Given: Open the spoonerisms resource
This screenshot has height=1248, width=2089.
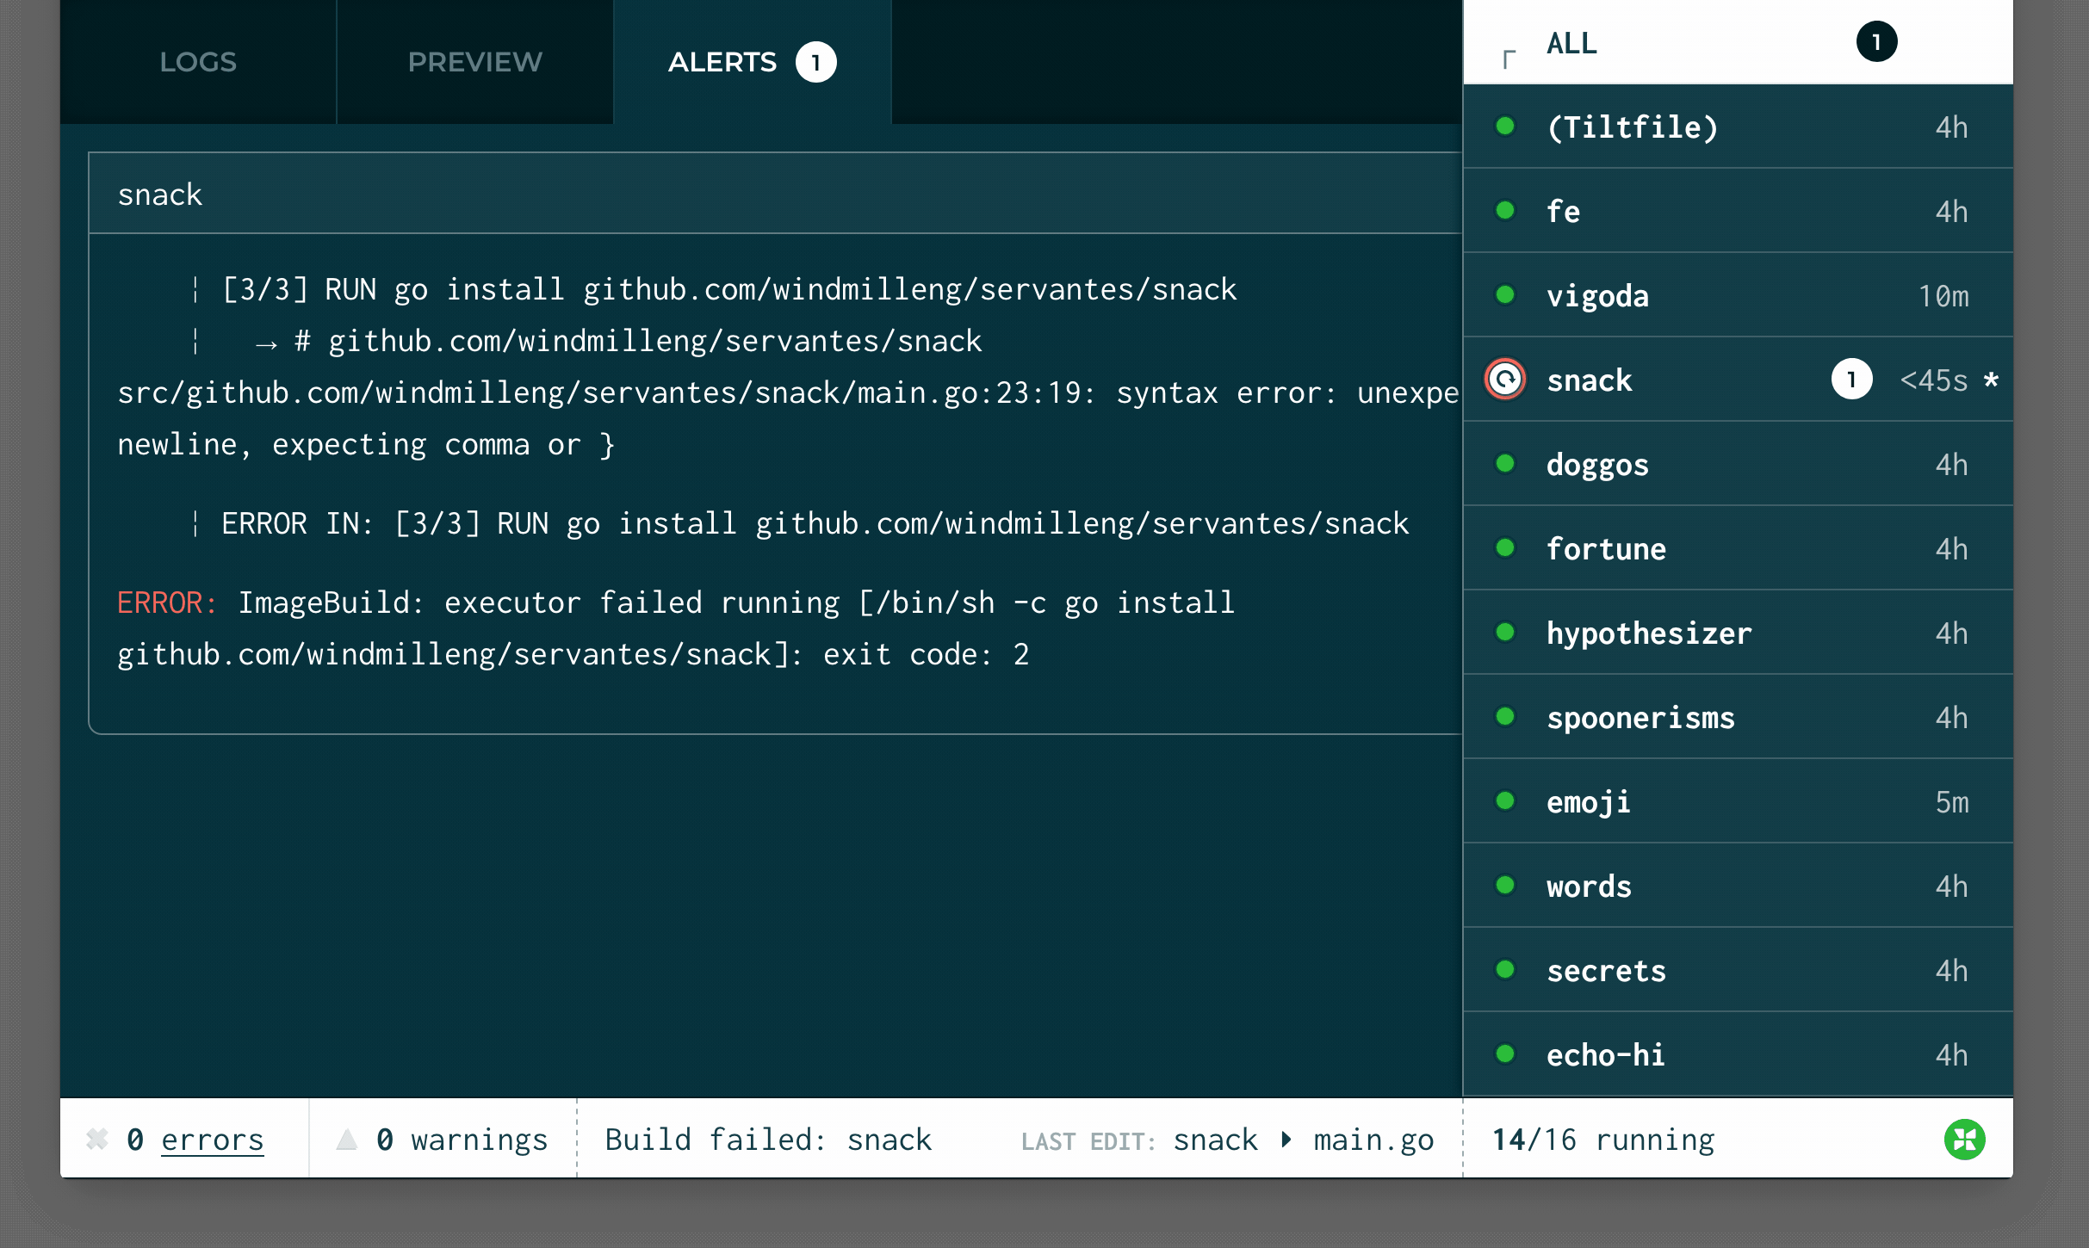Looking at the screenshot, I should [x=1738, y=717].
